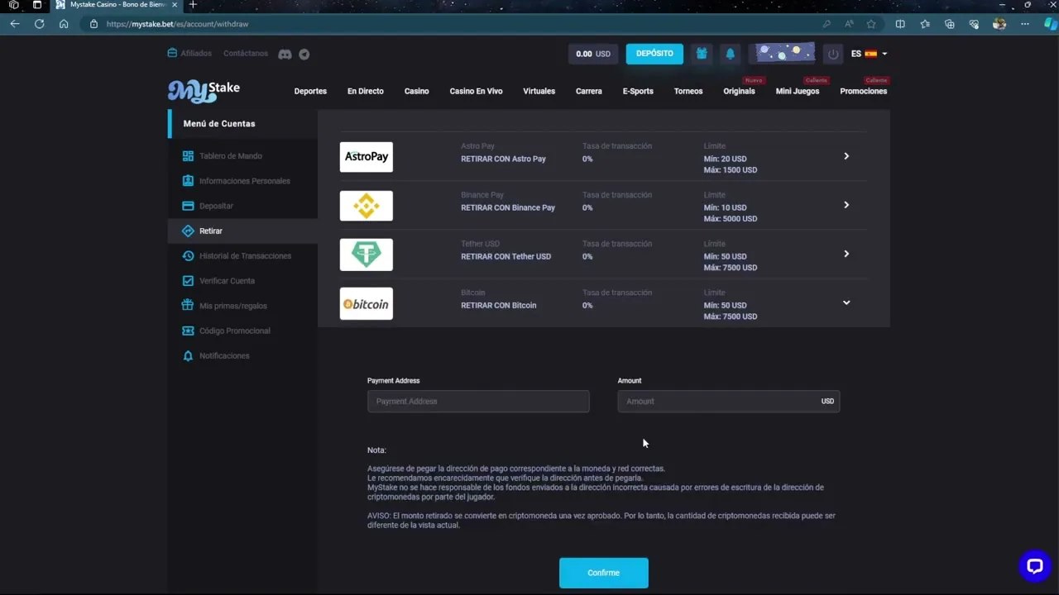Click RETIRAR CON Bitcoin text
Screen dimensions: 1059x595
tap(499, 305)
